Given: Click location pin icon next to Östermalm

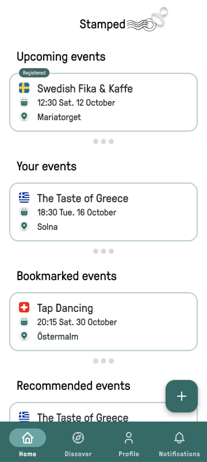Looking at the screenshot, I should (24, 336).
